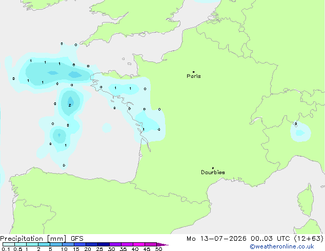Screen dimensions: 325x251
Task: Pick the lightest cyan 0.1 mm legend swatch
Action: pos(9,244)
